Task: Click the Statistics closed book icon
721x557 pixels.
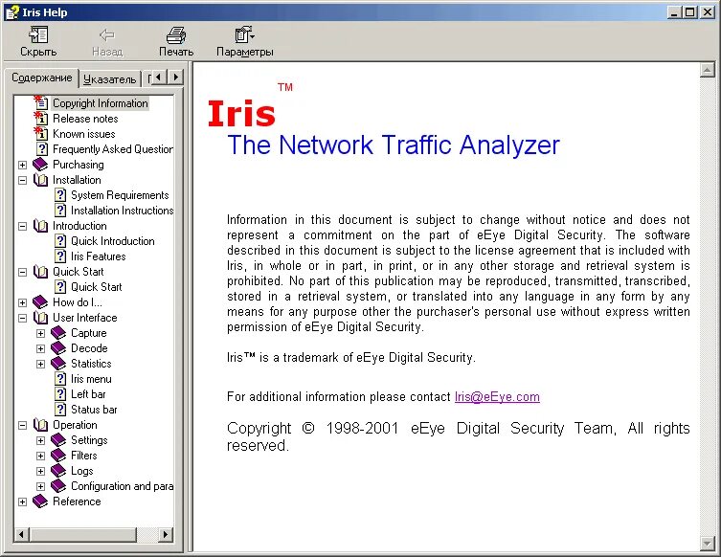Action: point(58,364)
